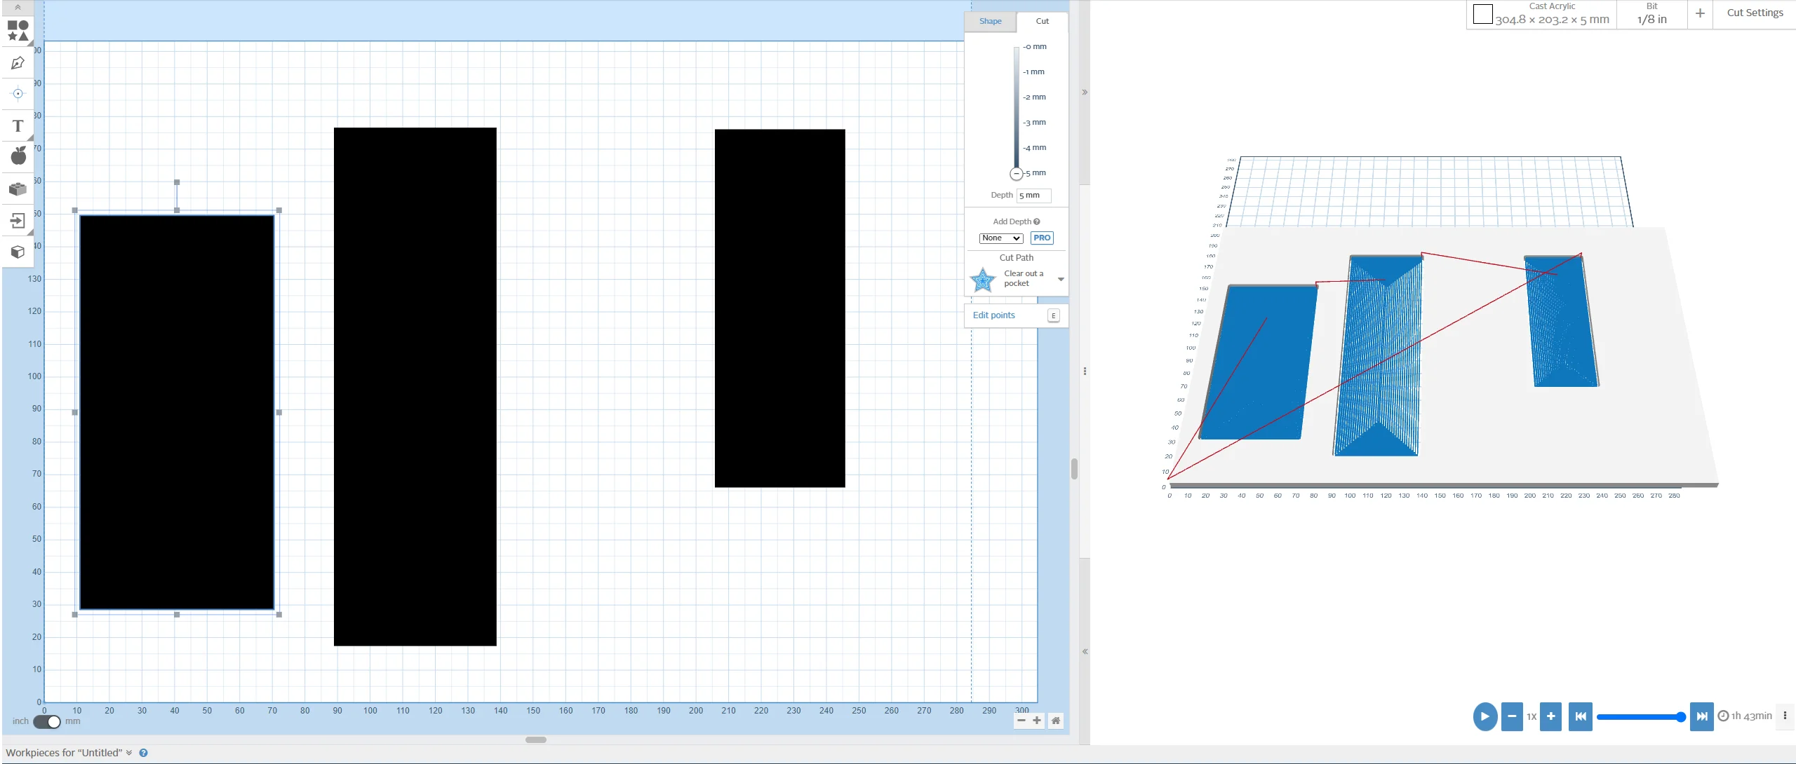Image resolution: width=1796 pixels, height=764 pixels.
Task: Open the Bit 1/8 in selector
Action: tap(1651, 14)
